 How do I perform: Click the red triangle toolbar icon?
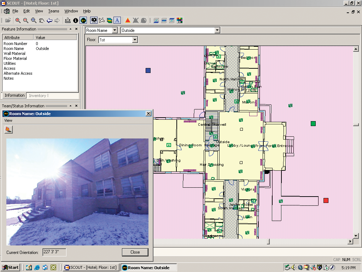(128, 21)
